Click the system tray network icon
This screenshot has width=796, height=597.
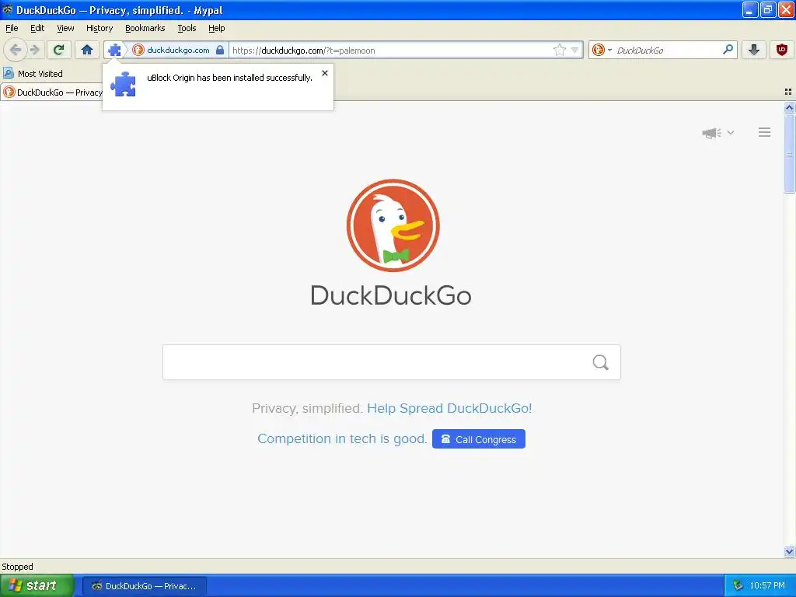click(738, 586)
